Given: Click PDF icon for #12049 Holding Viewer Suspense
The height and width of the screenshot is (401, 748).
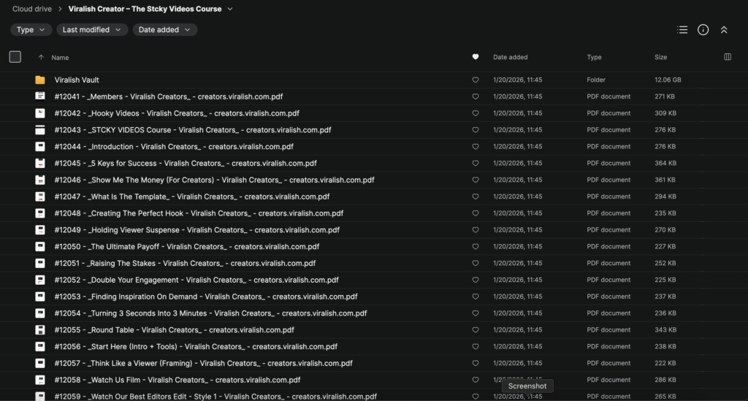Looking at the screenshot, I should pyautogui.click(x=40, y=230).
